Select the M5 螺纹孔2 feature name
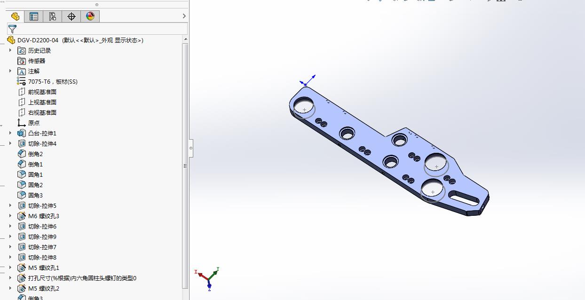 click(44, 288)
